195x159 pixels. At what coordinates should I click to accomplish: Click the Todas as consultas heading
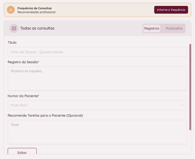(x=37, y=28)
